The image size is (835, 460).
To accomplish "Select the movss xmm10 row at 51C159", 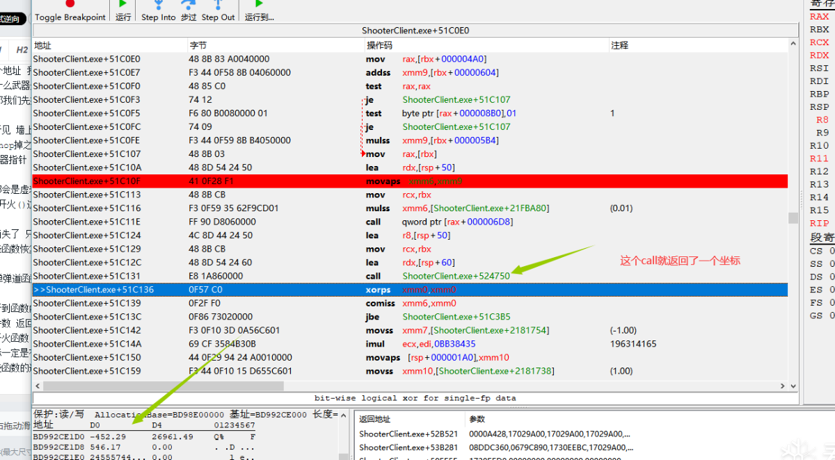I will pos(410,370).
